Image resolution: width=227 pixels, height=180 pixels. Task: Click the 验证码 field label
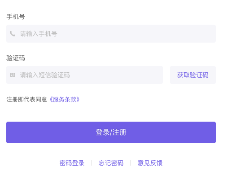tap(16, 58)
